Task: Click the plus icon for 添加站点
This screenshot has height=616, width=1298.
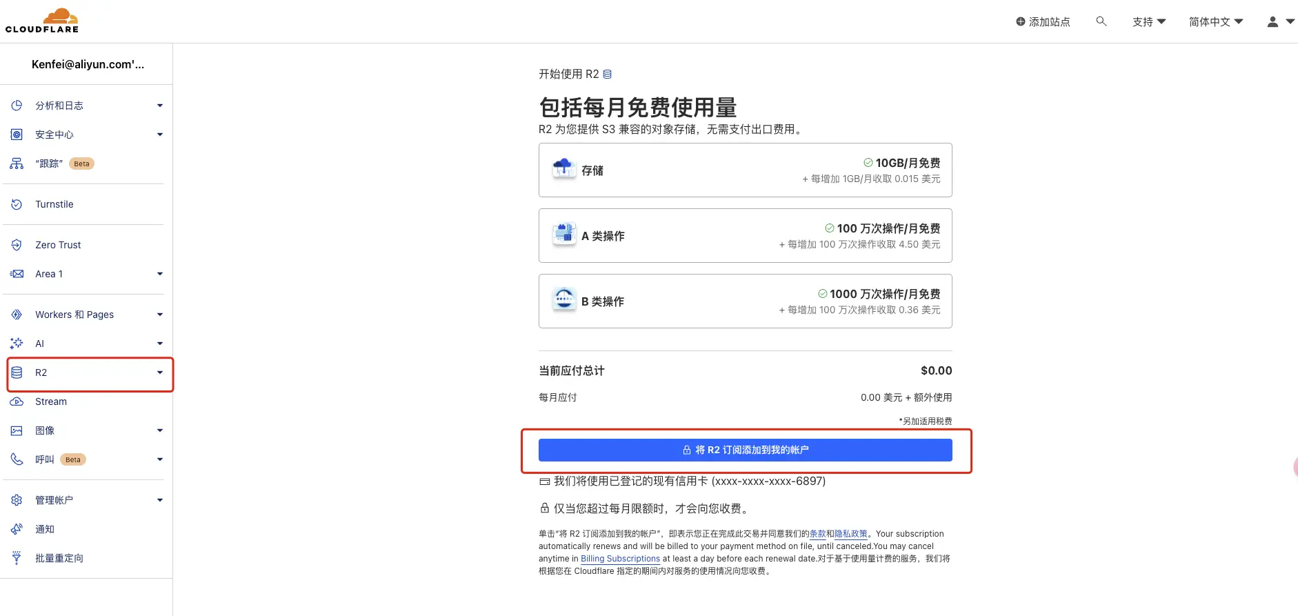Action: 1021,21
